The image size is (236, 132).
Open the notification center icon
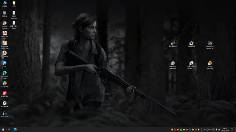click(x=232, y=129)
